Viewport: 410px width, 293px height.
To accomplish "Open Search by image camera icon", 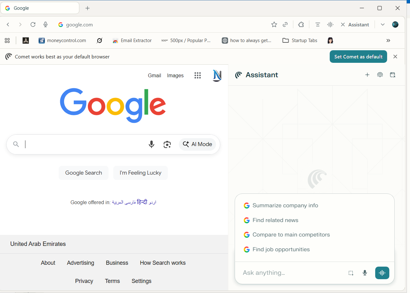I will point(167,144).
